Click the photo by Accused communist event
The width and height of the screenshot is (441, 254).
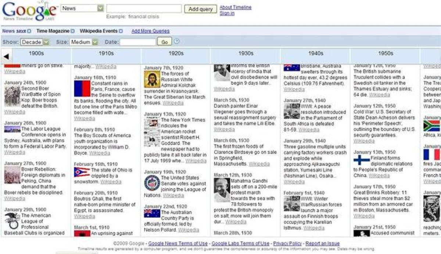pos(362,233)
